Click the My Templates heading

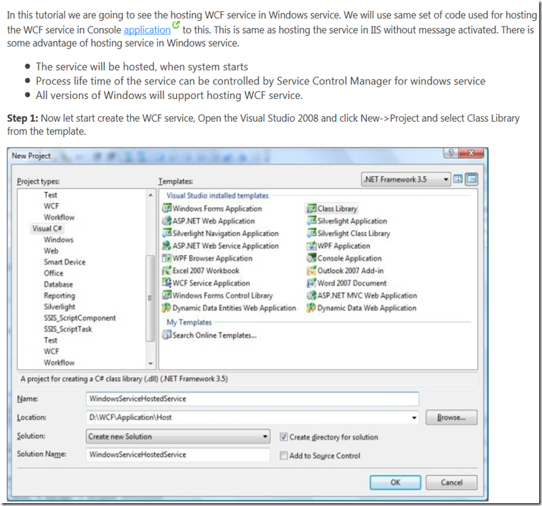189,322
